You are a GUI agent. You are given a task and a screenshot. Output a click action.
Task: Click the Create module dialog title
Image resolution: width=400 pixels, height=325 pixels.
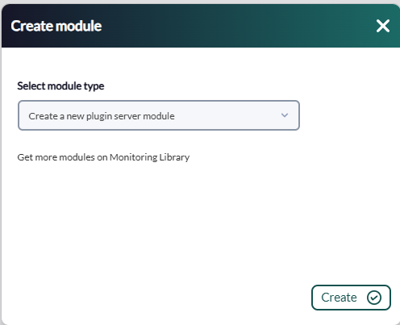[x=56, y=26]
